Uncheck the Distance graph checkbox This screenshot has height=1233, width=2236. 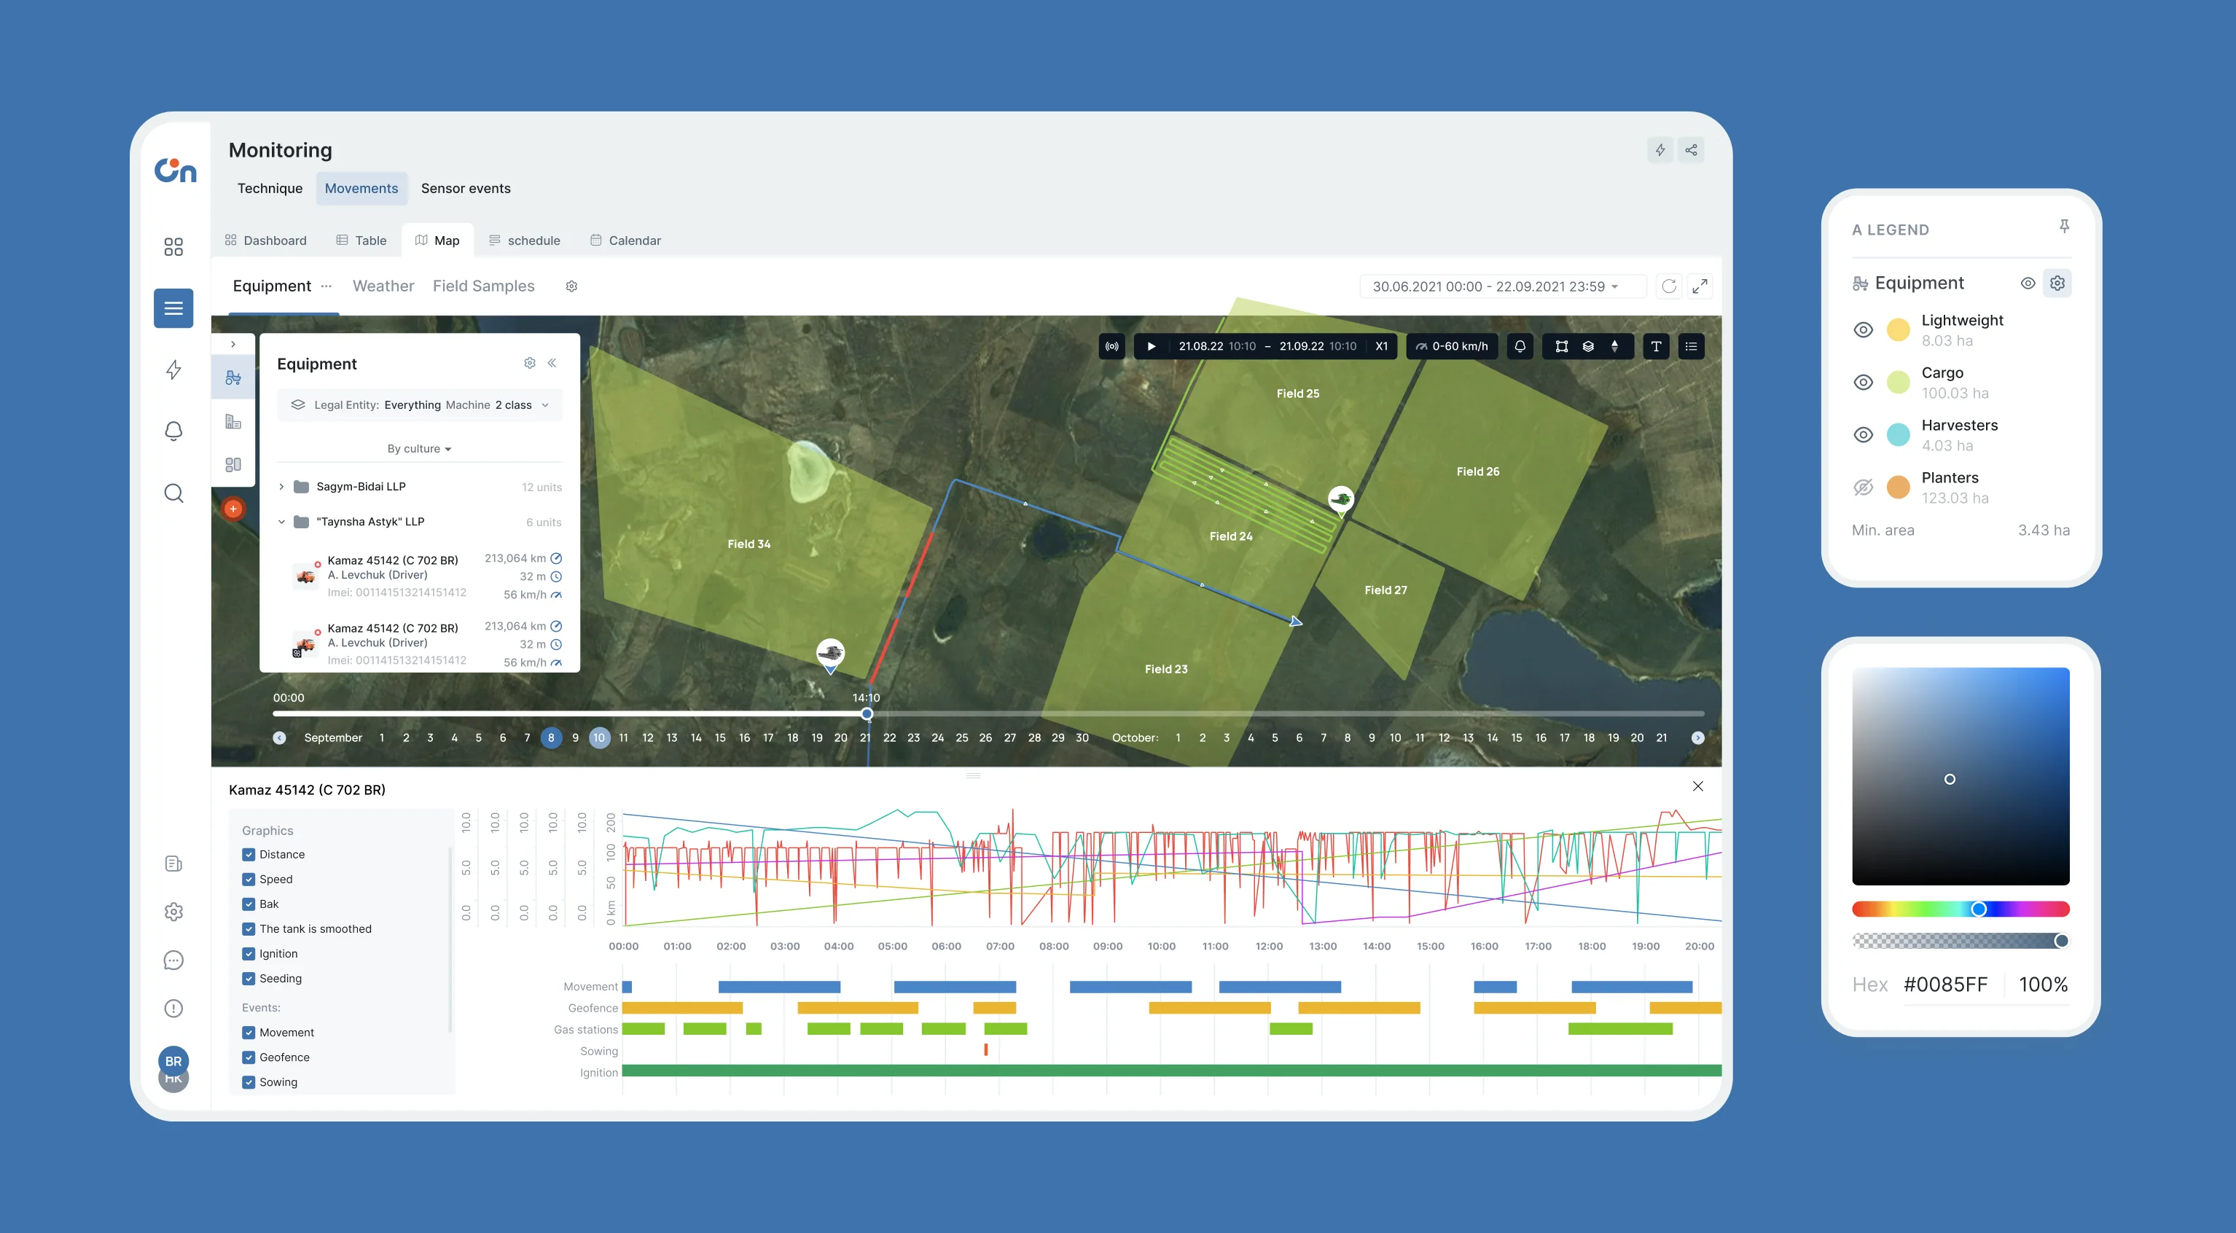pos(249,855)
